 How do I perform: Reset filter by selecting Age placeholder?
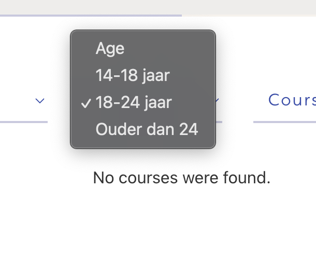click(x=143, y=49)
